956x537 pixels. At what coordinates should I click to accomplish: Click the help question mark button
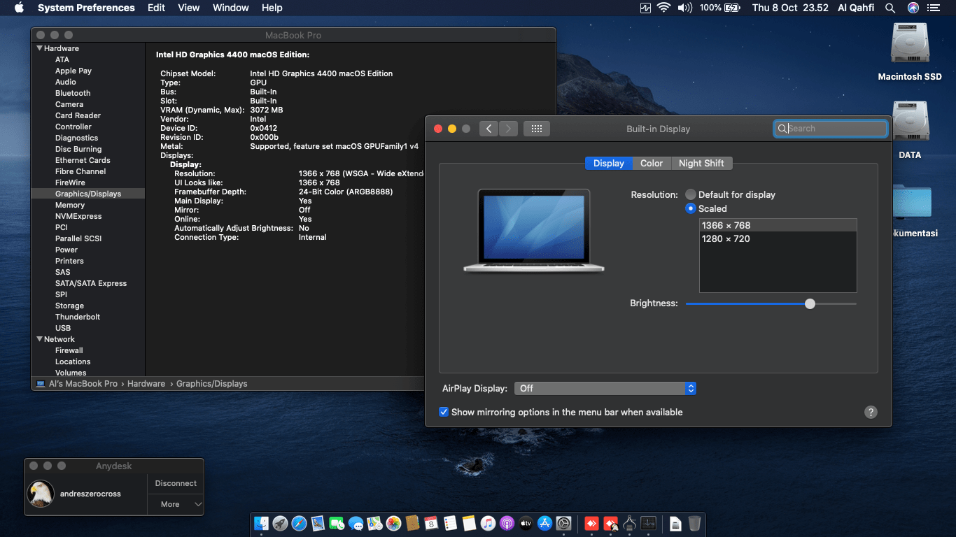(871, 412)
